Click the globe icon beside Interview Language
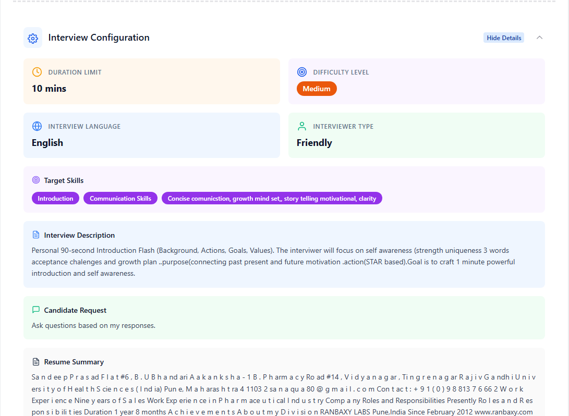The image size is (569, 416). (x=37, y=126)
